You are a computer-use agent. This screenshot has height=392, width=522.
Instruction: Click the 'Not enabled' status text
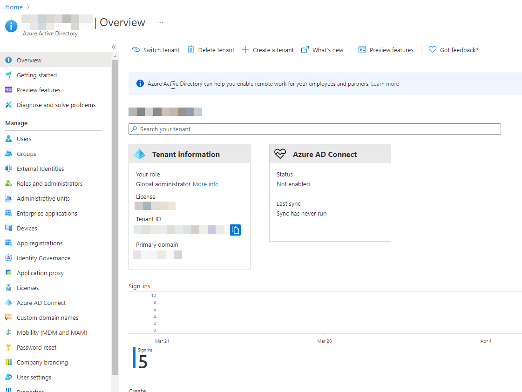click(x=293, y=184)
